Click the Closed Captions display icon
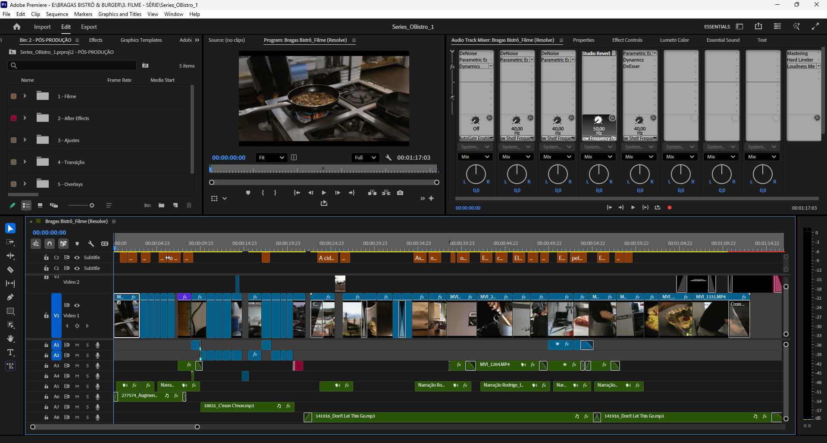Image resolution: width=827 pixels, height=443 pixels. click(x=104, y=244)
